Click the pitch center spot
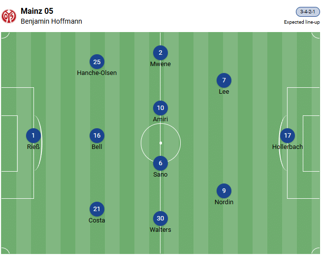This screenshot has width=321, height=255. [160, 143]
